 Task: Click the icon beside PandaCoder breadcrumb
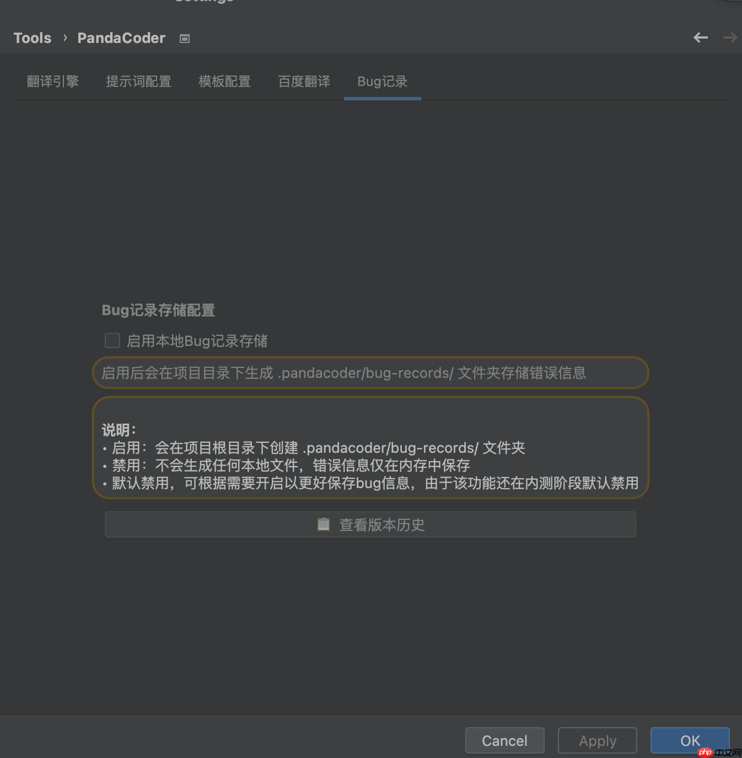pyautogui.click(x=184, y=38)
